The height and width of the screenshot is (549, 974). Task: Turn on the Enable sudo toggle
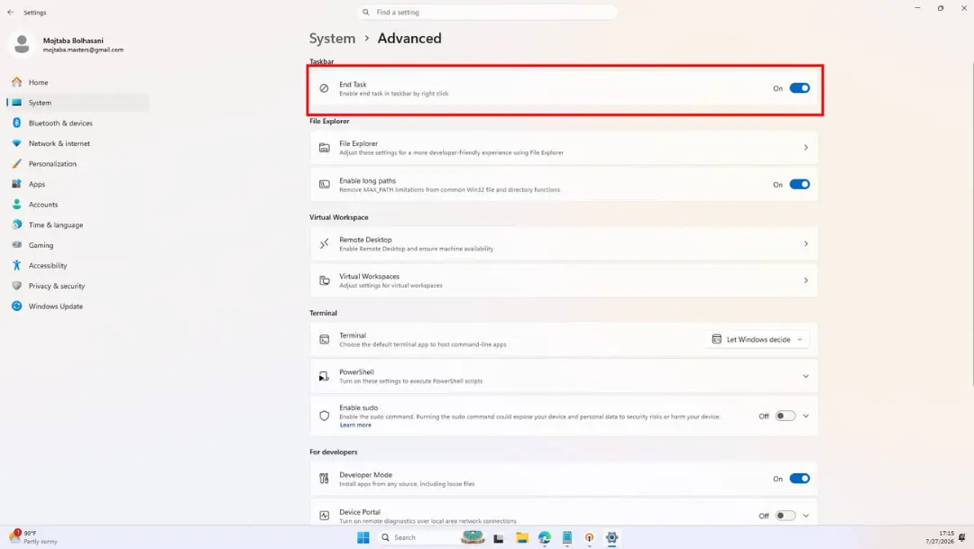(x=786, y=416)
